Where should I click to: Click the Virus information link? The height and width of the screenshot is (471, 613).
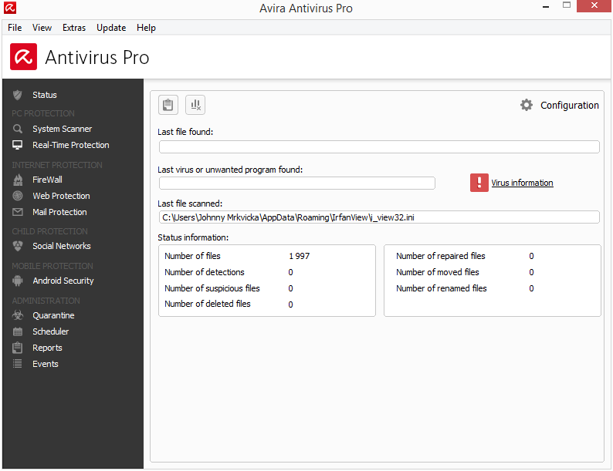(522, 183)
